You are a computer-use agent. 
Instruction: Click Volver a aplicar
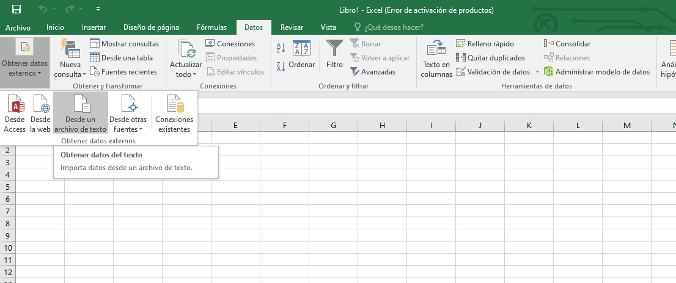[380, 57]
